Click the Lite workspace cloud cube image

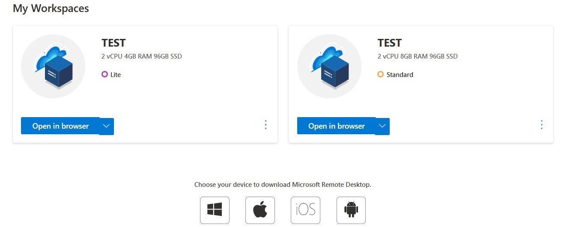53,66
